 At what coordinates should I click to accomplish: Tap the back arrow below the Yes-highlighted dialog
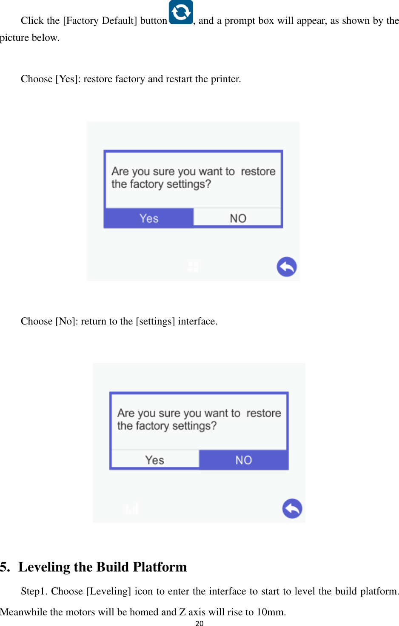(x=286, y=267)
